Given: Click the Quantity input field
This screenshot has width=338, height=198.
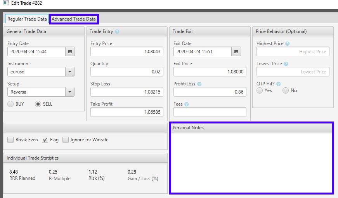Looking at the screenshot, I should pos(127,72).
